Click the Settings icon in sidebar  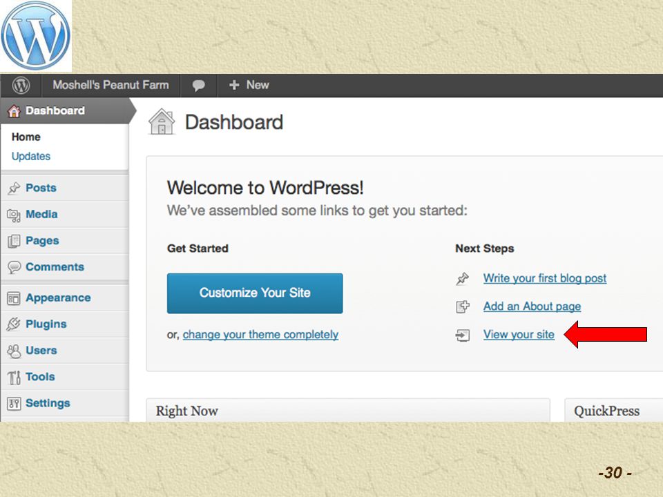point(14,404)
